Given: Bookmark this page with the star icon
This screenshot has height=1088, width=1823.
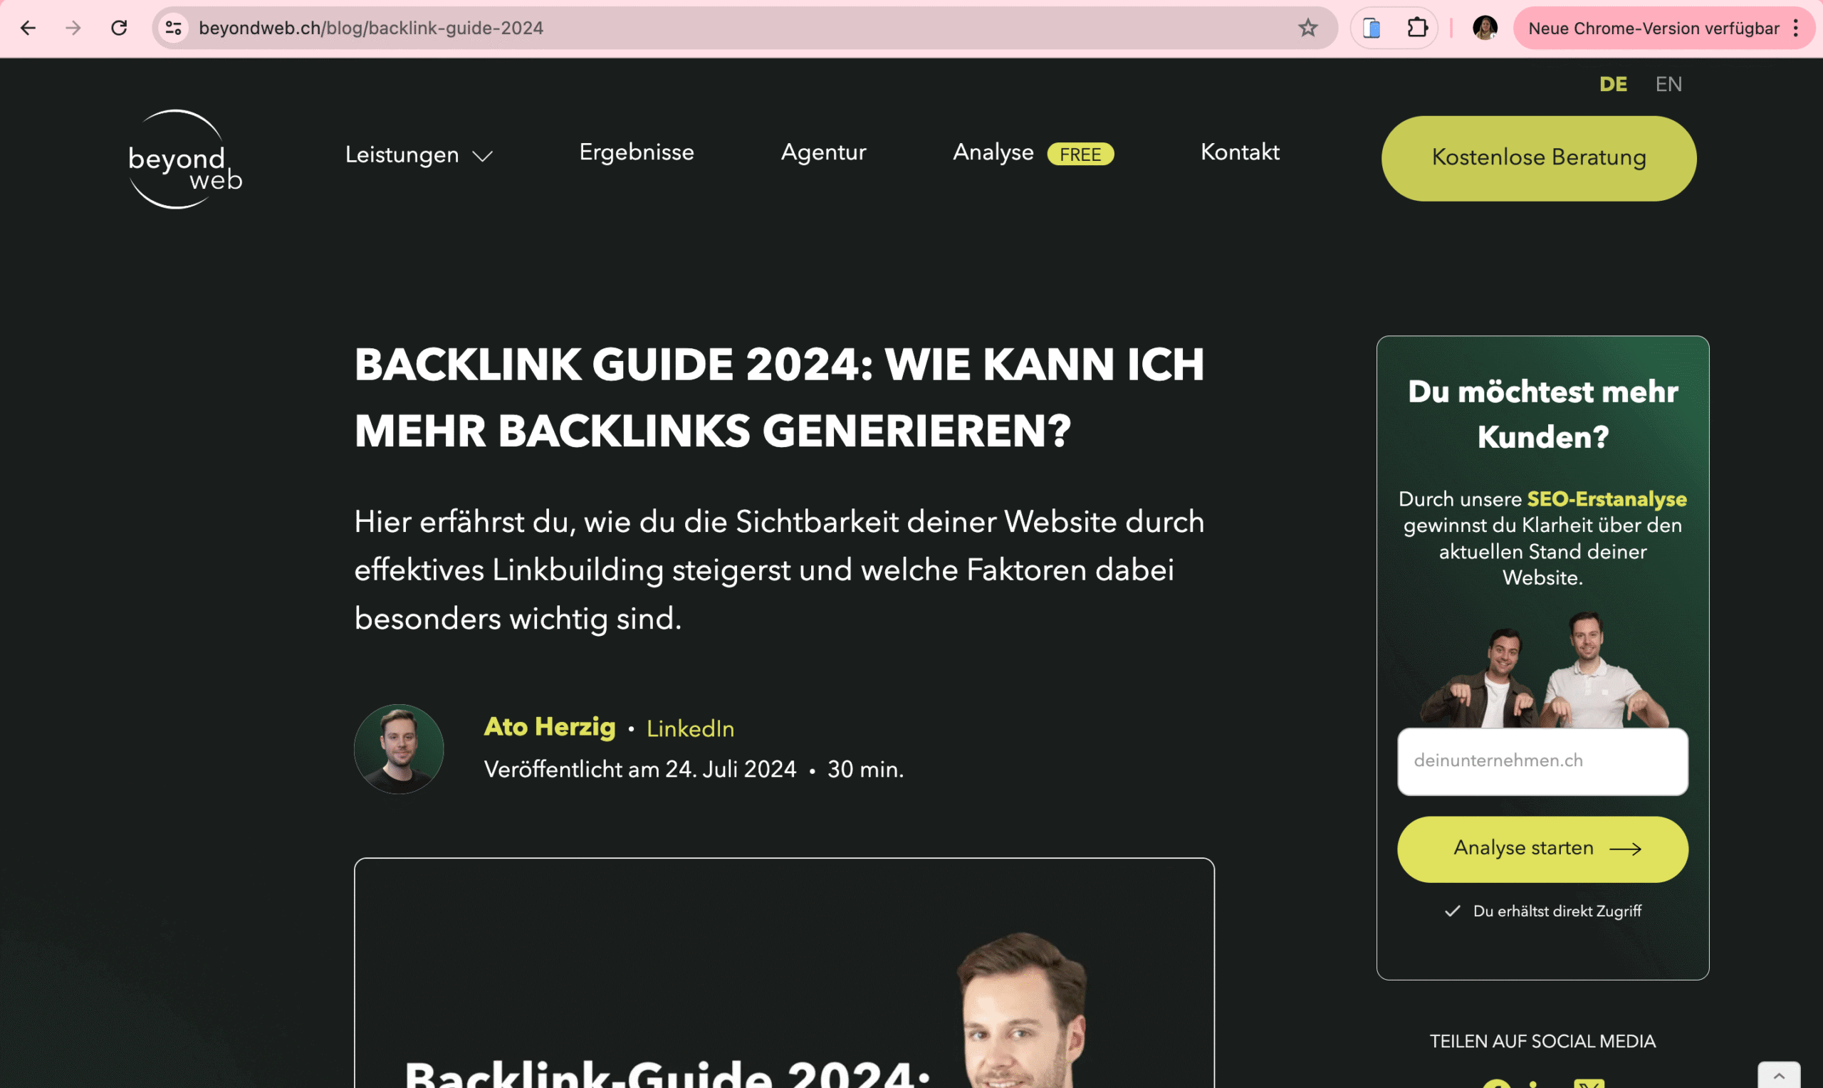Looking at the screenshot, I should [1307, 28].
